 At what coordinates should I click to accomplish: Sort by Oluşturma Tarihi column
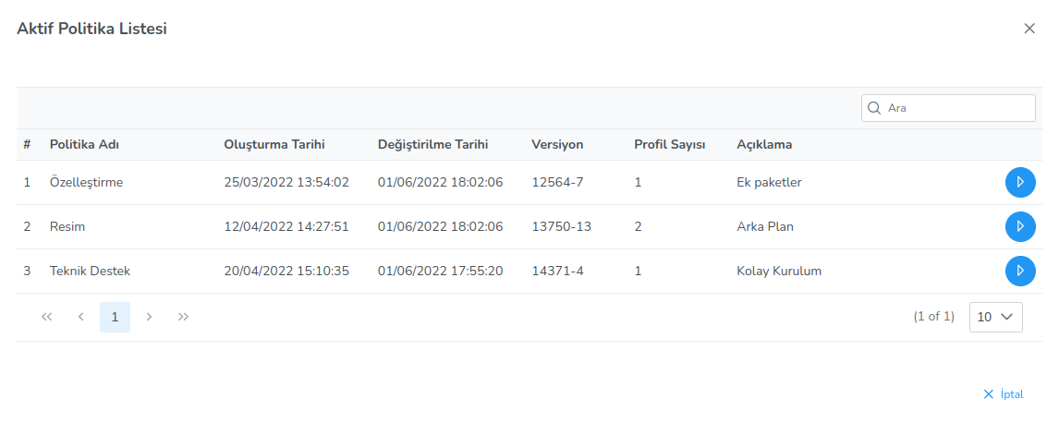coord(274,145)
